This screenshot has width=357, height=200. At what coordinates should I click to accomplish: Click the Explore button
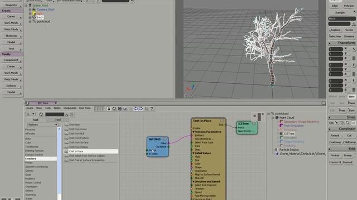[335, 30]
